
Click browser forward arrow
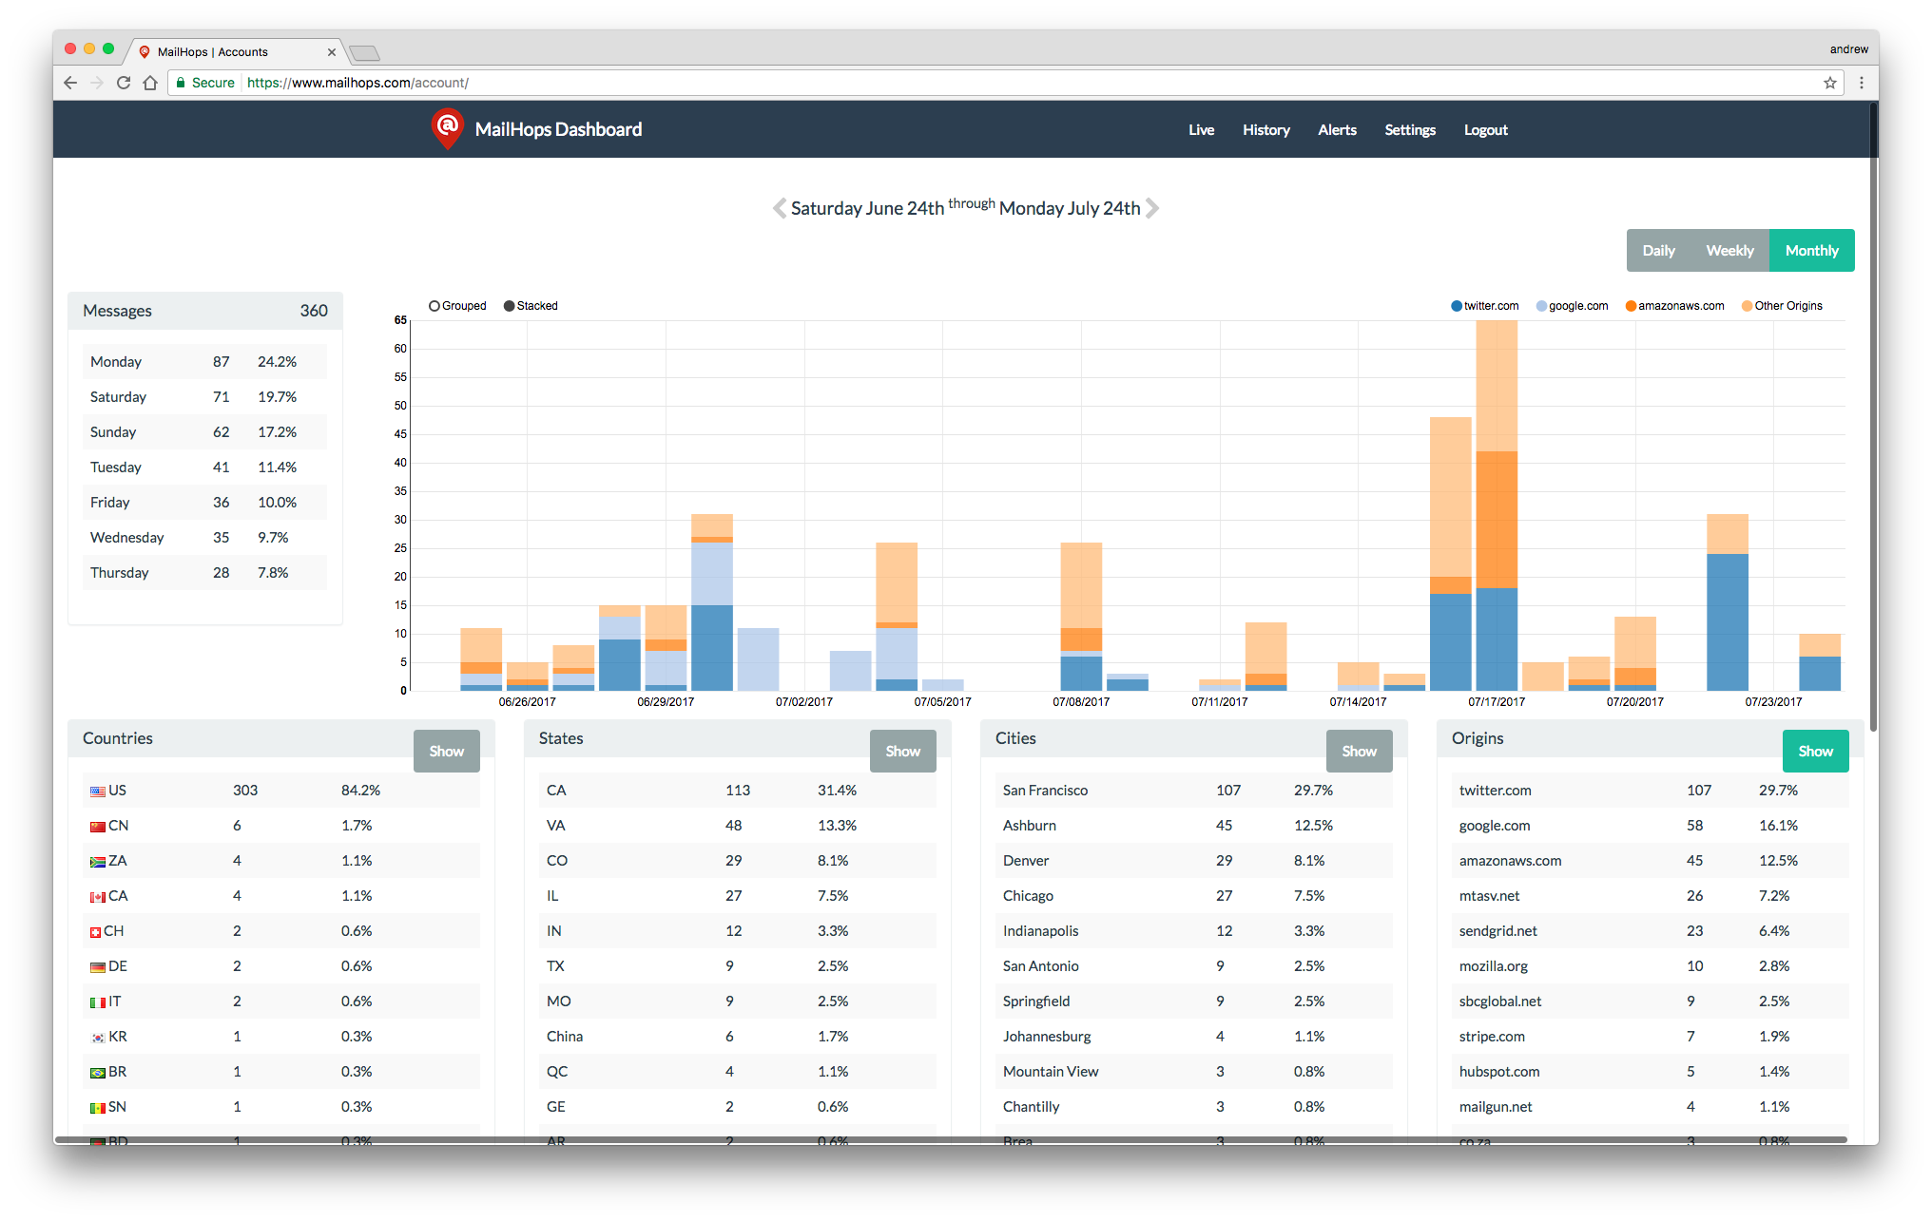click(97, 83)
